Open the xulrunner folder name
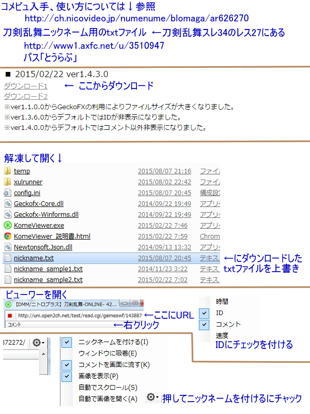310x414 pixels. pyautogui.click(x=28, y=182)
